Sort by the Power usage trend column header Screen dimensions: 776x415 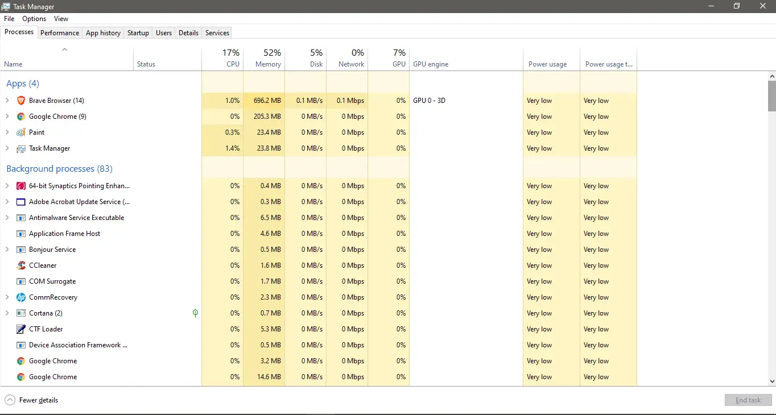(608, 58)
